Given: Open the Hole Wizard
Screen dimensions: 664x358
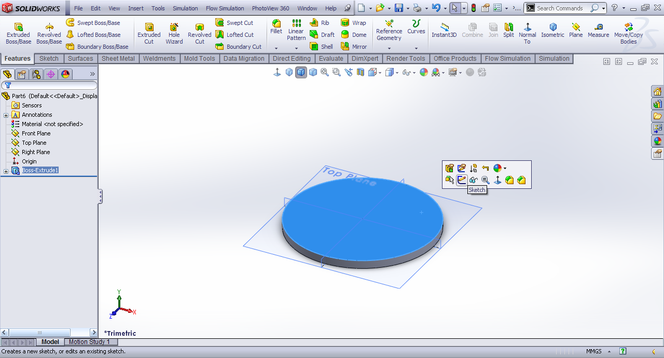Looking at the screenshot, I should coord(174,34).
